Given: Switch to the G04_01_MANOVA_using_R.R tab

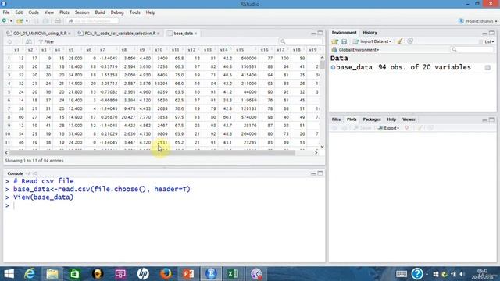Looking at the screenshot, I should [x=40, y=33].
